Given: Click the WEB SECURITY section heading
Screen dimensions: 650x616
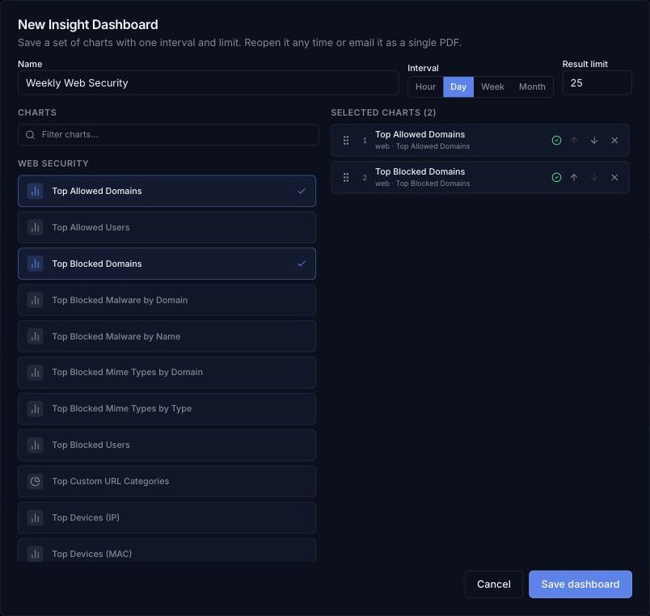Looking at the screenshot, I should pos(53,163).
